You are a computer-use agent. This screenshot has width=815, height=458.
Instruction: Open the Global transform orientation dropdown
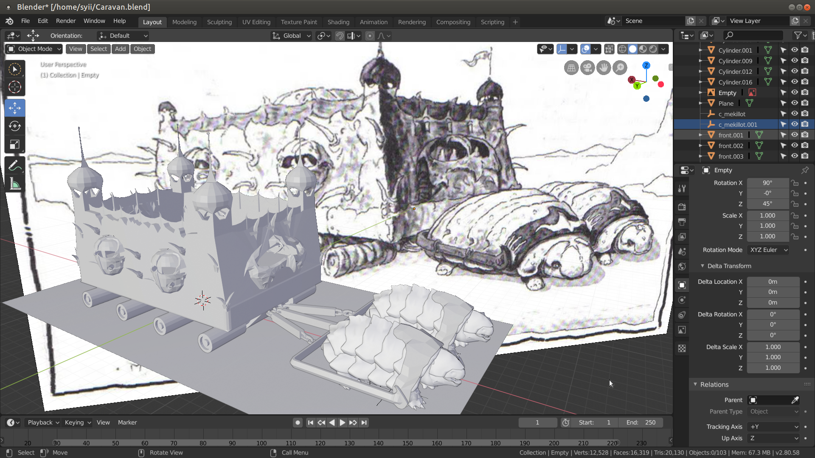(292, 36)
